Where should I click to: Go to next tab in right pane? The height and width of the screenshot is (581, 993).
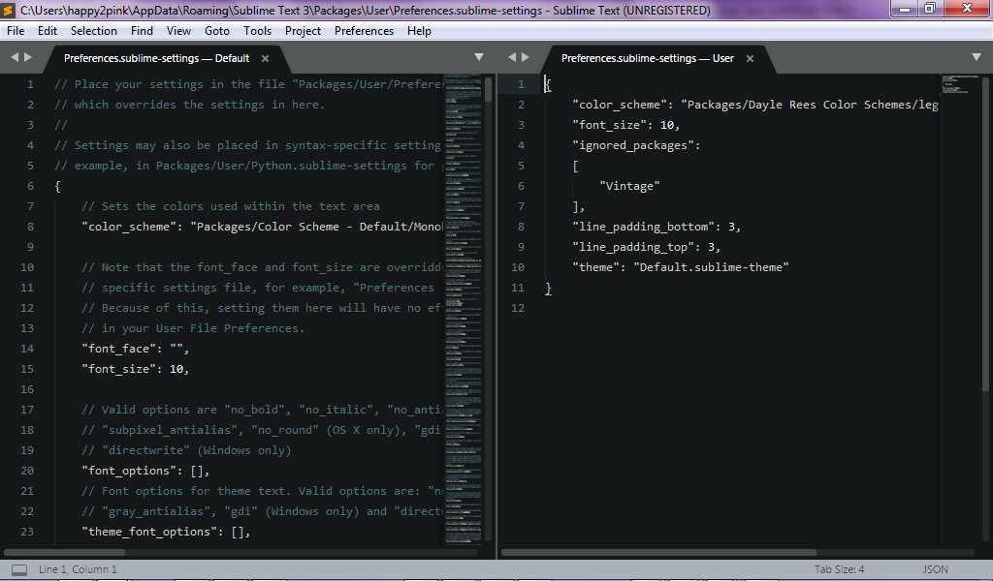click(525, 57)
